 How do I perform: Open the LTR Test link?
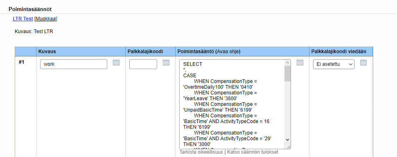point(23,19)
